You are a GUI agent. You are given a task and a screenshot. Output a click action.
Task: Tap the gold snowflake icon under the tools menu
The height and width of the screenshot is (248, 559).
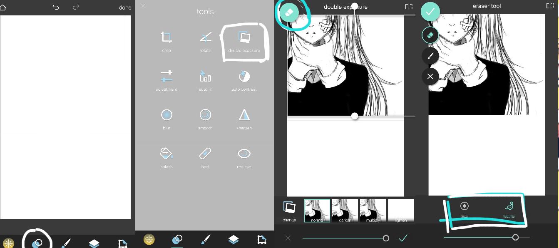[149, 239]
